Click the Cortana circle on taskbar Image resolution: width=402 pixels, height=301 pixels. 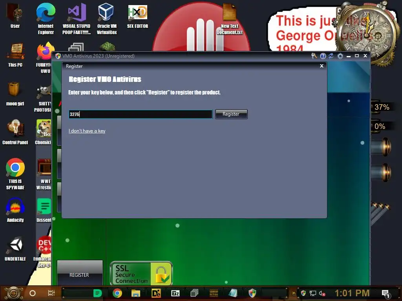coord(33,293)
